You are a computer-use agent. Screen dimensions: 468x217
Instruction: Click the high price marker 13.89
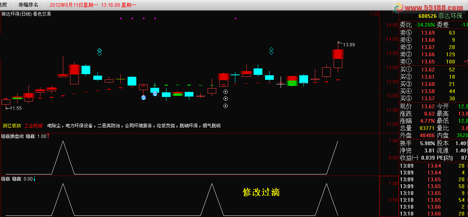coord(349,45)
